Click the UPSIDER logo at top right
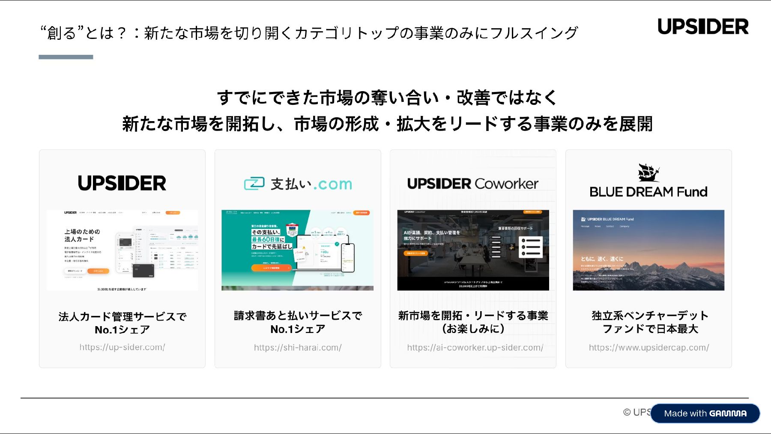Viewport: 771px width, 434px height. 703,27
